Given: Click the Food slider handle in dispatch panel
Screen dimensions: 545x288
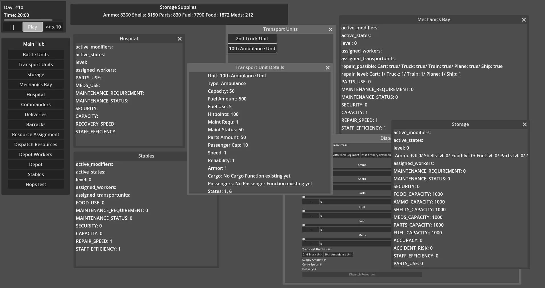Looking at the screenshot, I should (304, 225).
